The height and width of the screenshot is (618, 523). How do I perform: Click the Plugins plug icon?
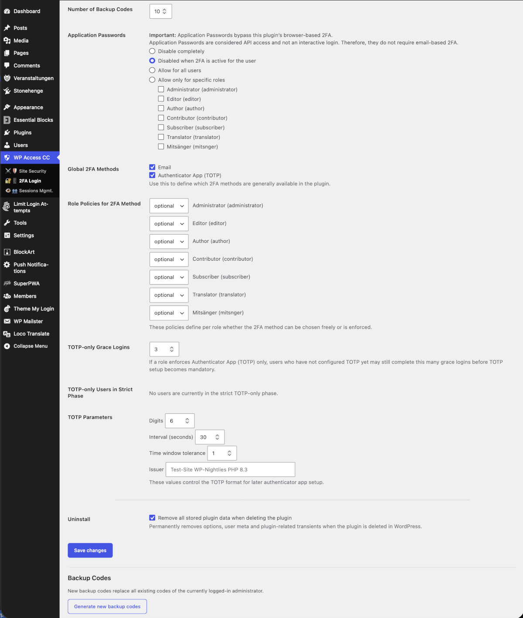tap(7, 133)
